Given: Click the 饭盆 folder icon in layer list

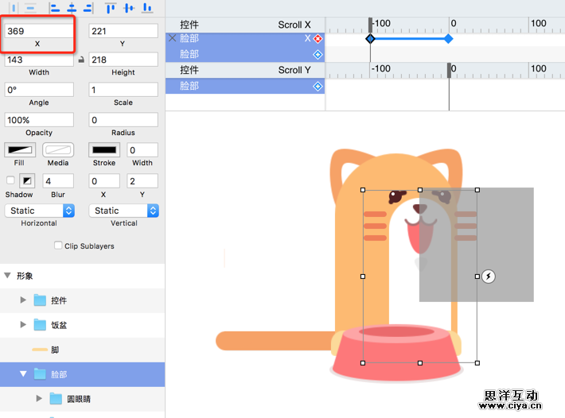Looking at the screenshot, I should [x=40, y=325].
